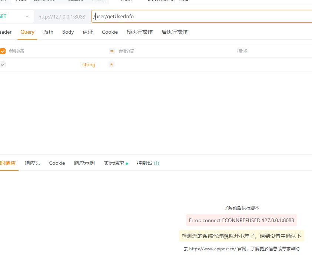The image size is (312, 257).
Task: Open the response Cookie tab
Action: coord(57,163)
